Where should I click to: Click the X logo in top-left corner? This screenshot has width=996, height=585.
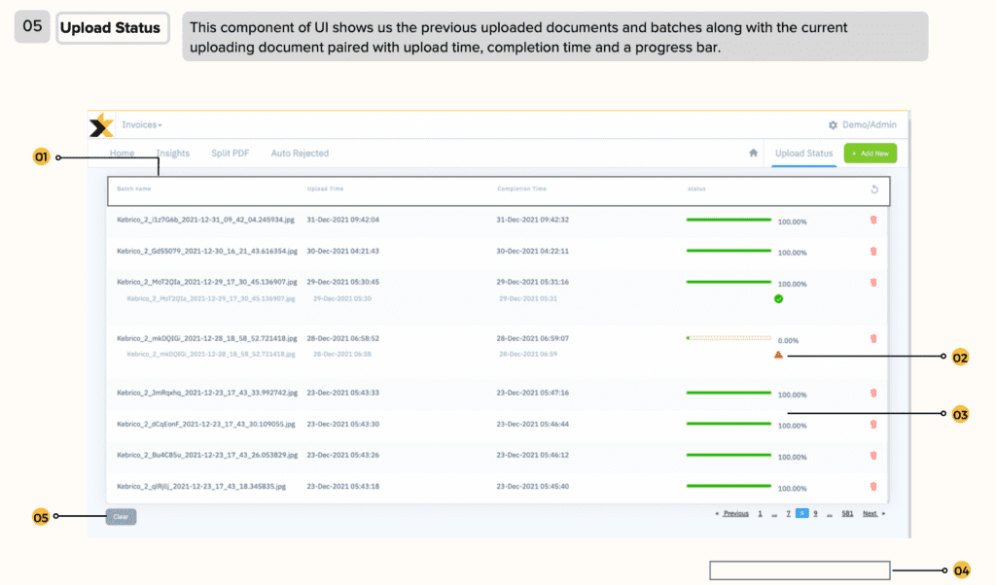(101, 126)
